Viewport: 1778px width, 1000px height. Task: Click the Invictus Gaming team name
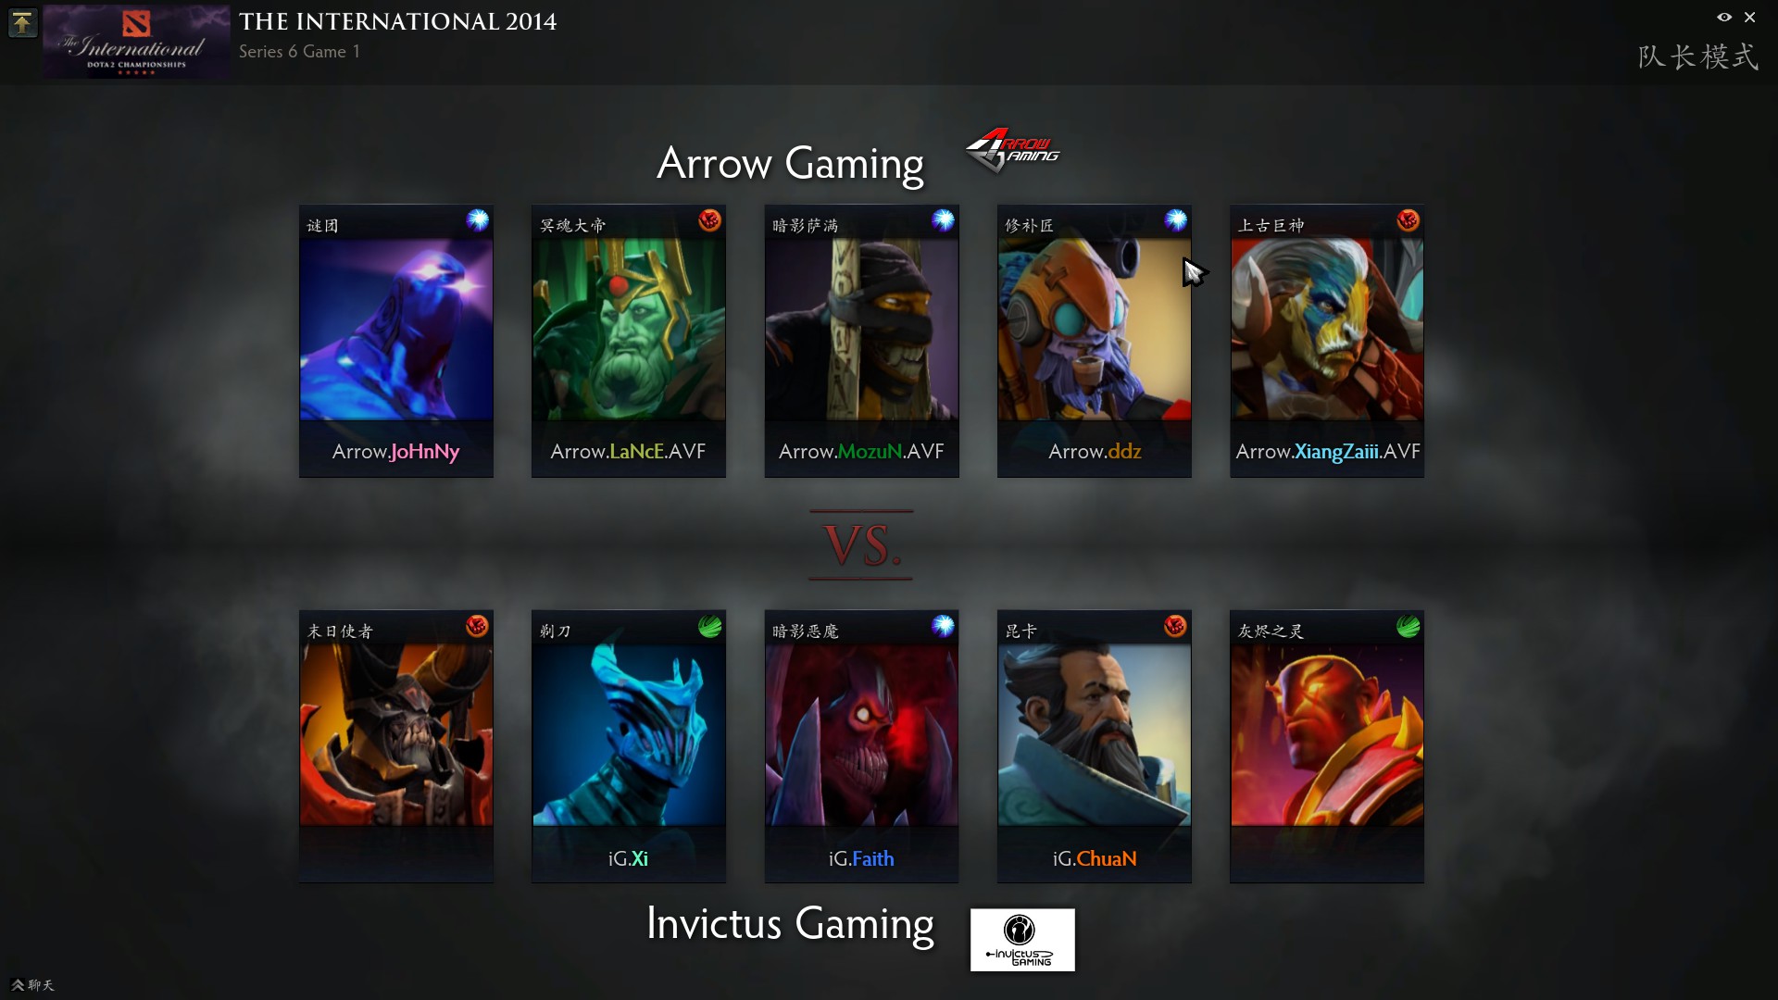790,924
